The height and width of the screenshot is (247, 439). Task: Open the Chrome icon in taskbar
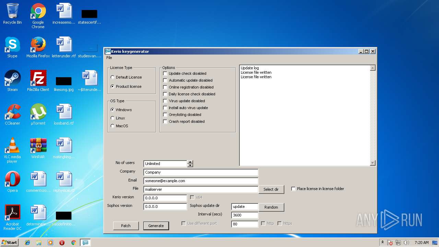click(73, 243)
